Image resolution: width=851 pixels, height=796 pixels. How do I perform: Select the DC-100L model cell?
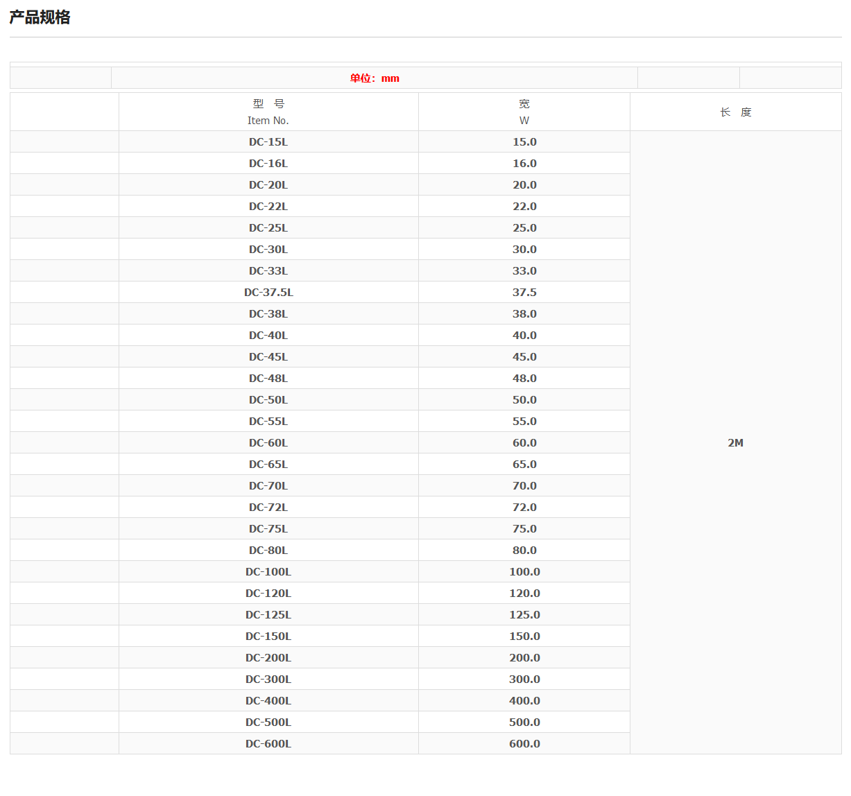[x=268, y=572]
